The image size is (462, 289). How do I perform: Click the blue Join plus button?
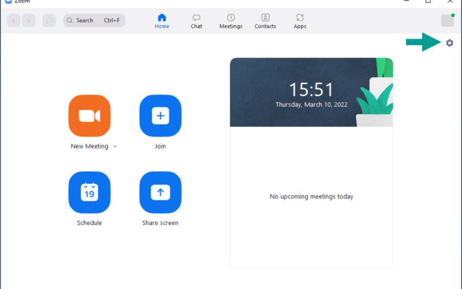(161, 116)
